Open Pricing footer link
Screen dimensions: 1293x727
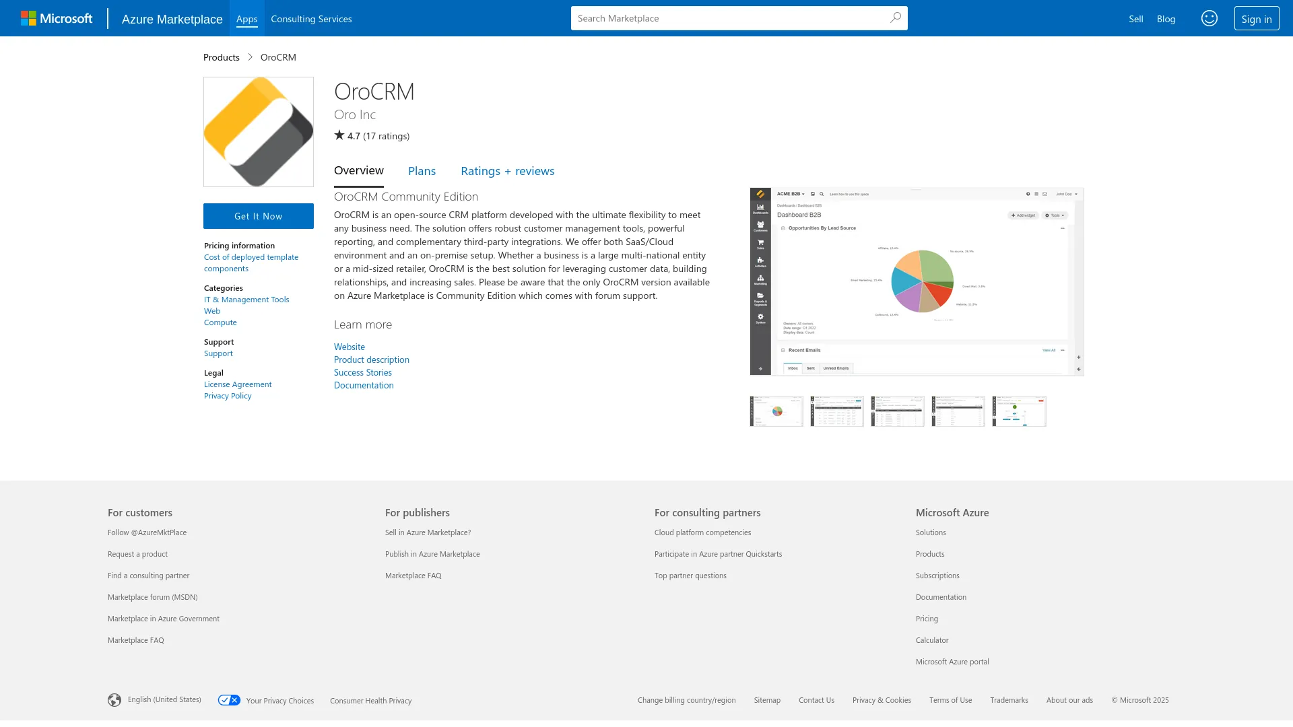pyautogui.click(x=927, y=619)
